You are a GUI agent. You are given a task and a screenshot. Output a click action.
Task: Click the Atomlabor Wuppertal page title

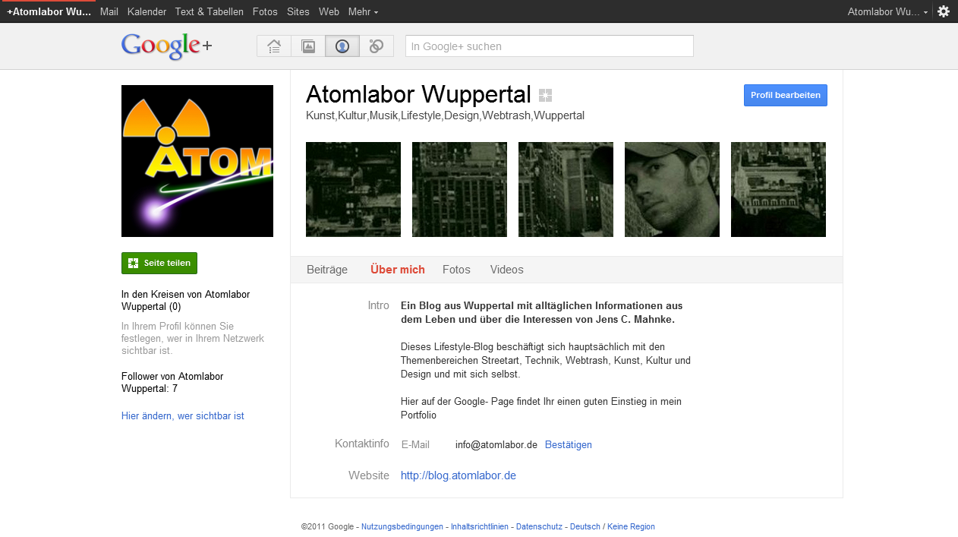point(418,95)
